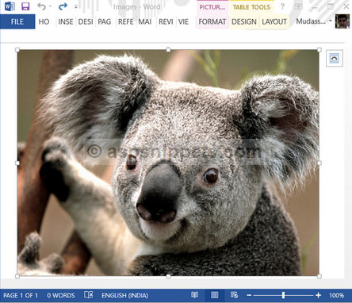This screenshot has height=303, width=352.
Task: Click the proofing errors status icon
Action: tap(89, 295)
